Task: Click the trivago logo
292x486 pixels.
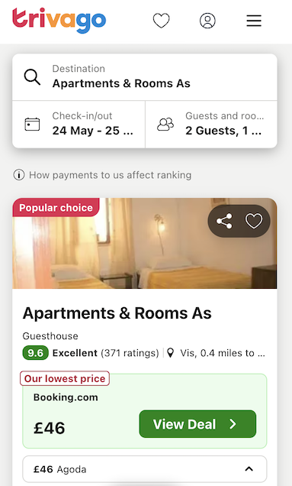Action: 59,21
